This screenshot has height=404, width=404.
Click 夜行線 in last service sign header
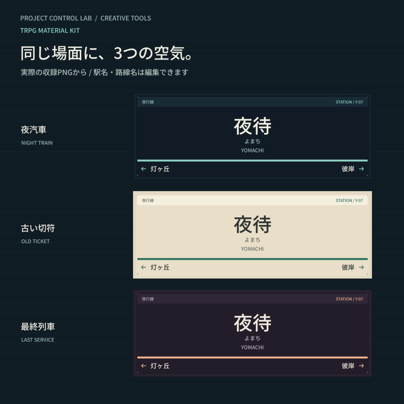(x=148, y=299)
